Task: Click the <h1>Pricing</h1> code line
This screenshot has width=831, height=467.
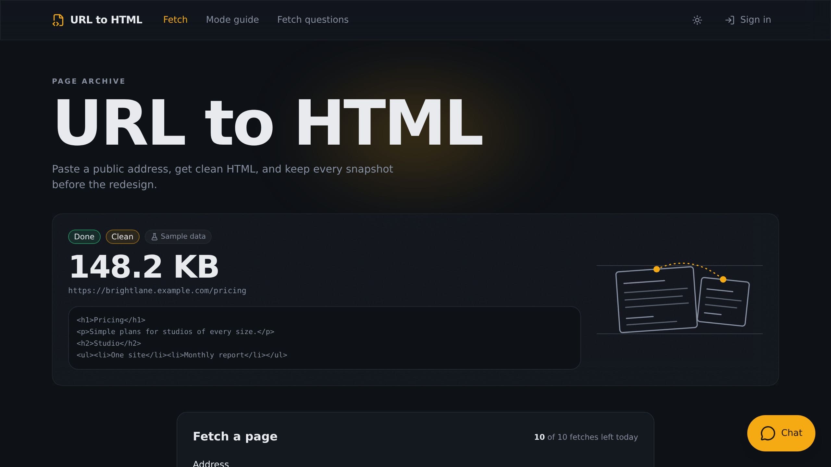Action: pyautogui.click(x=111, y=320)
